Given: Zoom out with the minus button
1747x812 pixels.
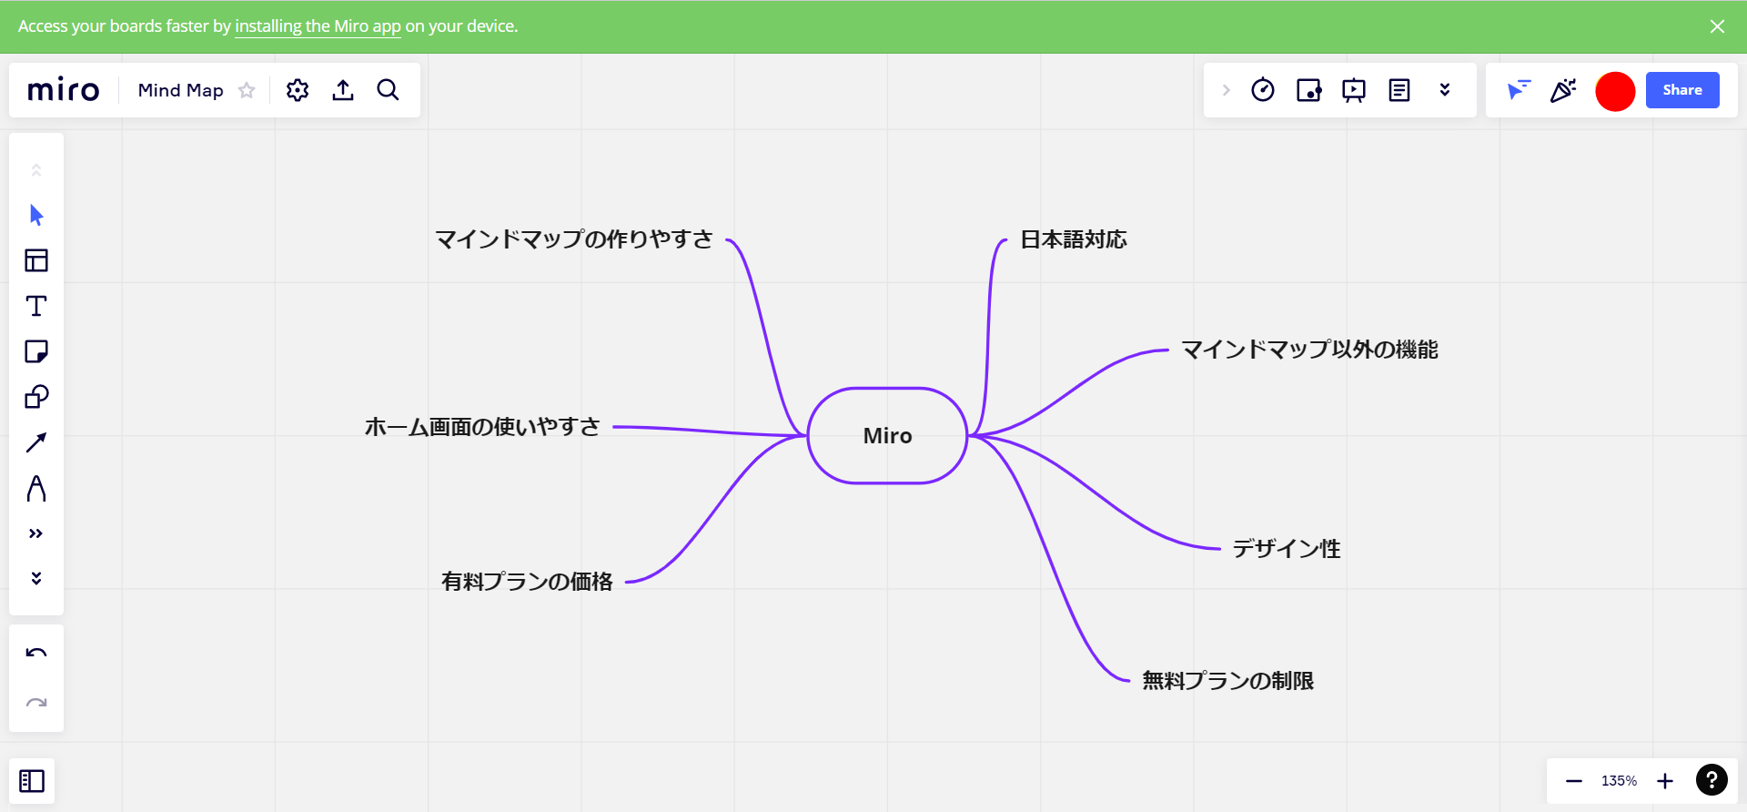Looking at the screenshot, I should tap(1574, 781).
